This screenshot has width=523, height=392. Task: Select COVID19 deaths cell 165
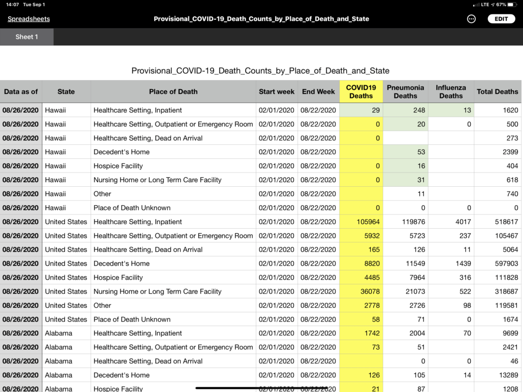point(361,250)
